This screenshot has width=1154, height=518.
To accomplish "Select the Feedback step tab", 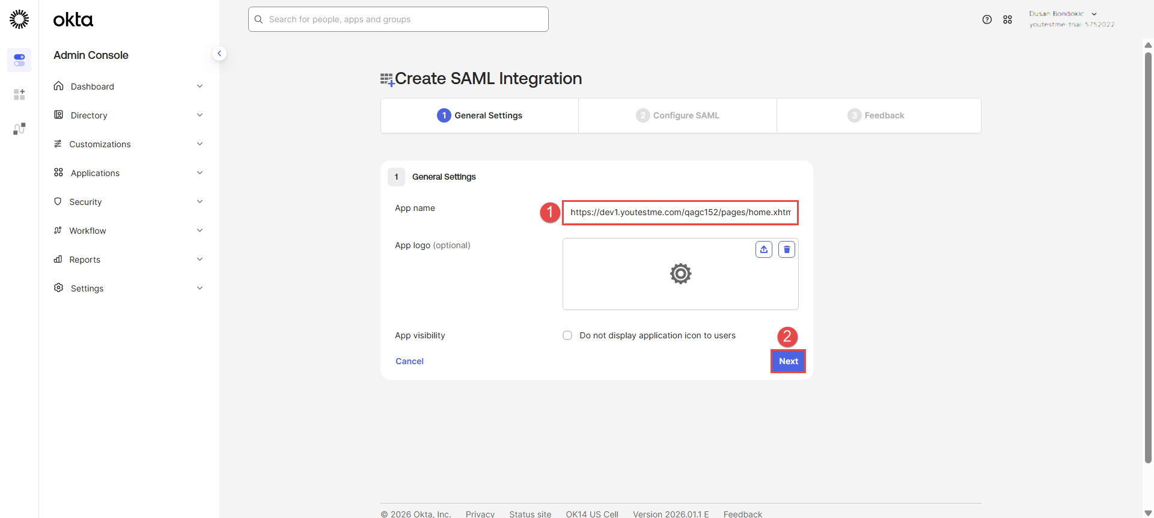I will pos(878,115).
